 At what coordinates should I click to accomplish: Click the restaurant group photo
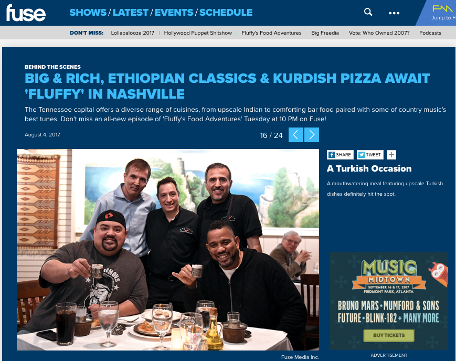168,250
